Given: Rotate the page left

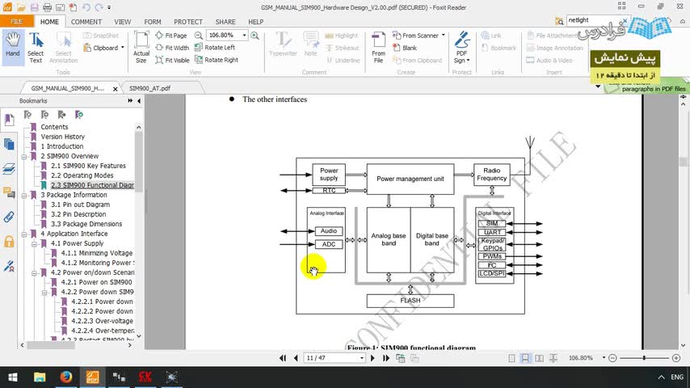Looking at the screenshot, I should click(215, 47).
